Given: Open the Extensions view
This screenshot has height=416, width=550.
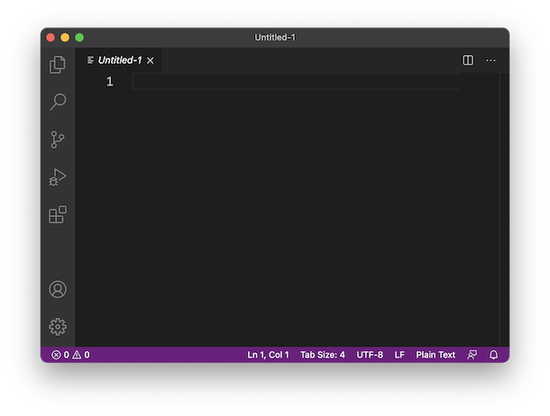Looking at the screenshot, I should tap(58, 214).
